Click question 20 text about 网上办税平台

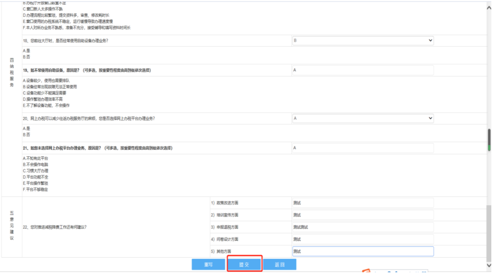89,119
